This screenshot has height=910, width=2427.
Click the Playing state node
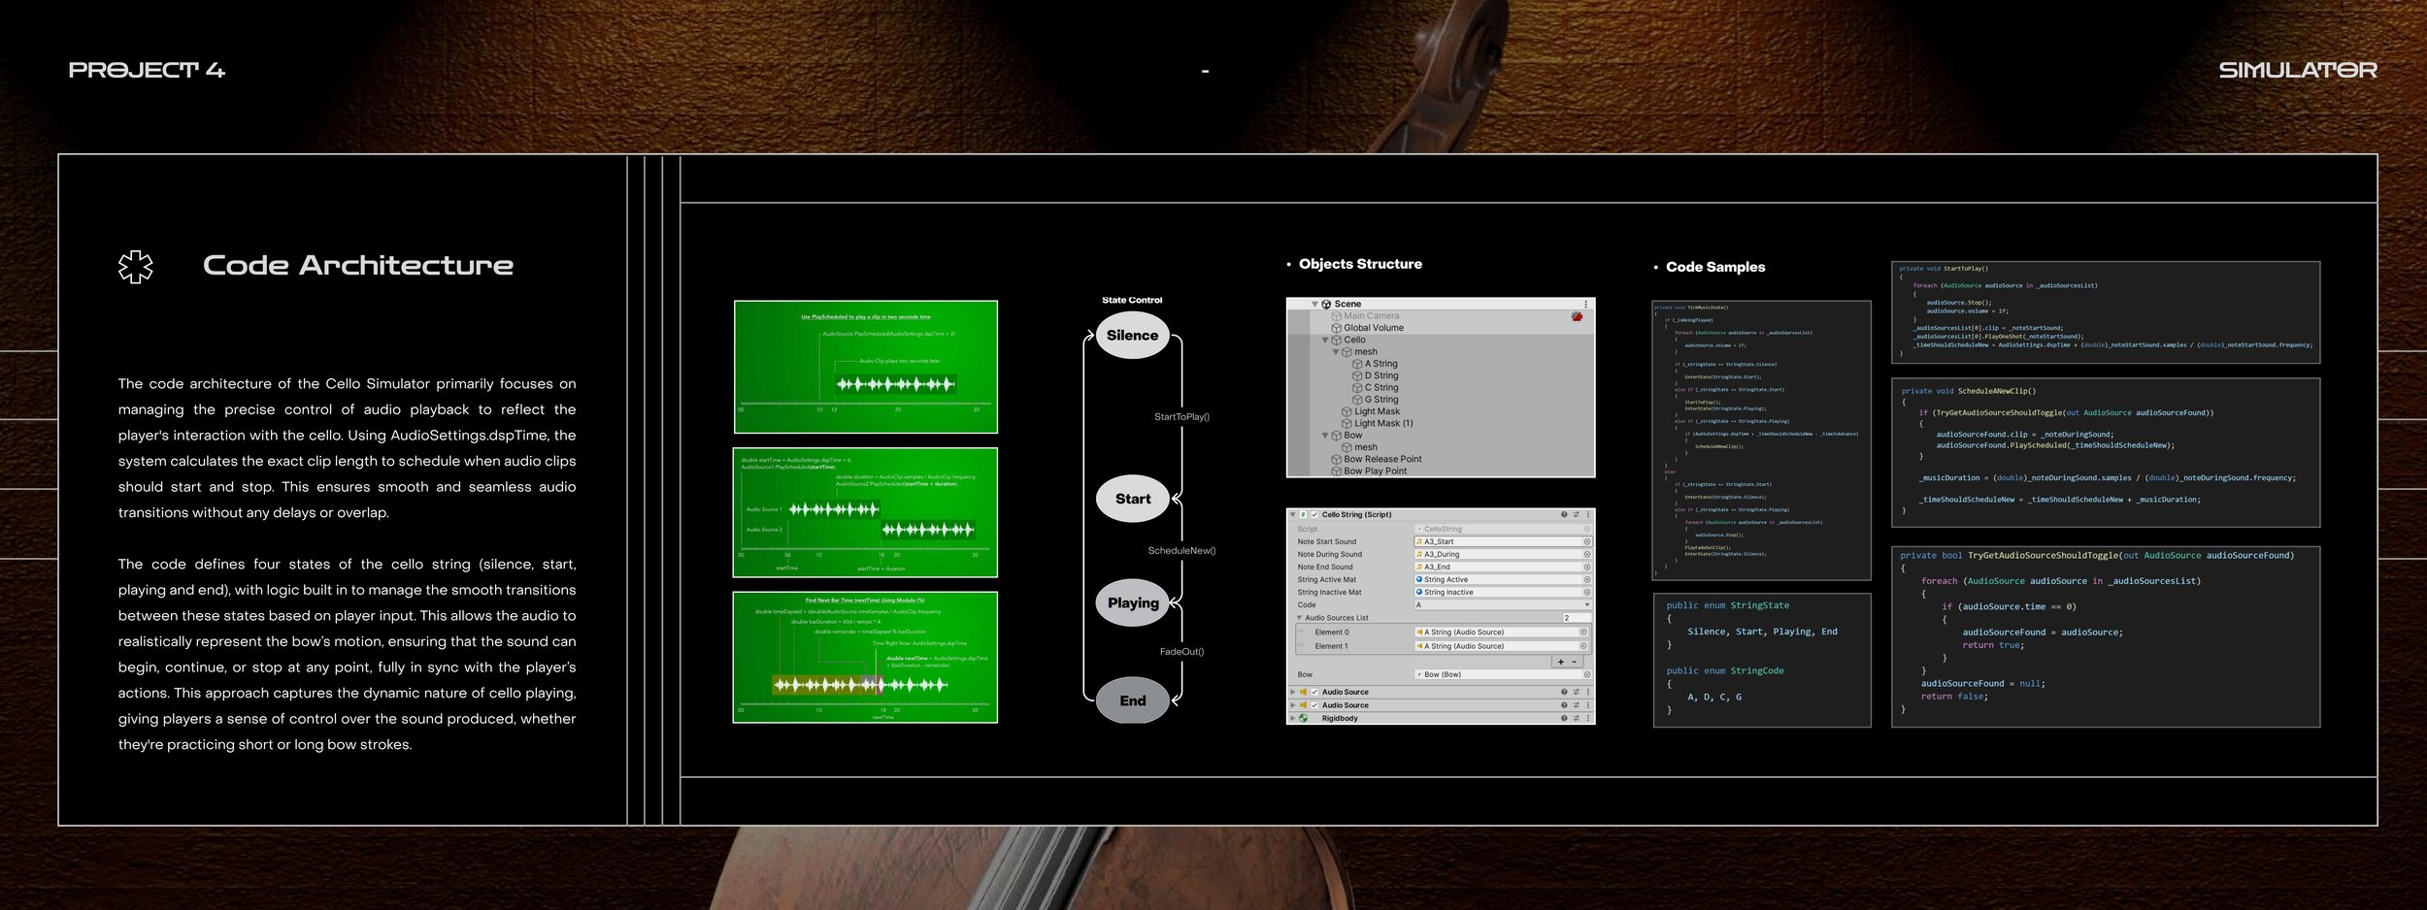pos(1132,602)
